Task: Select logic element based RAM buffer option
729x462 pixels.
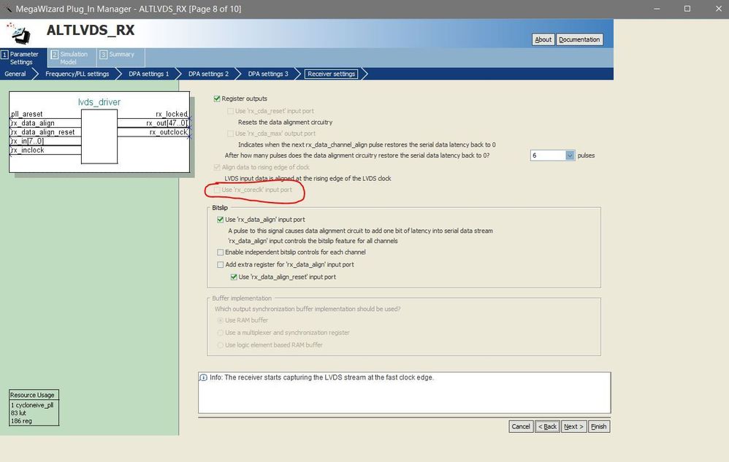Action: tap(221, 345)
